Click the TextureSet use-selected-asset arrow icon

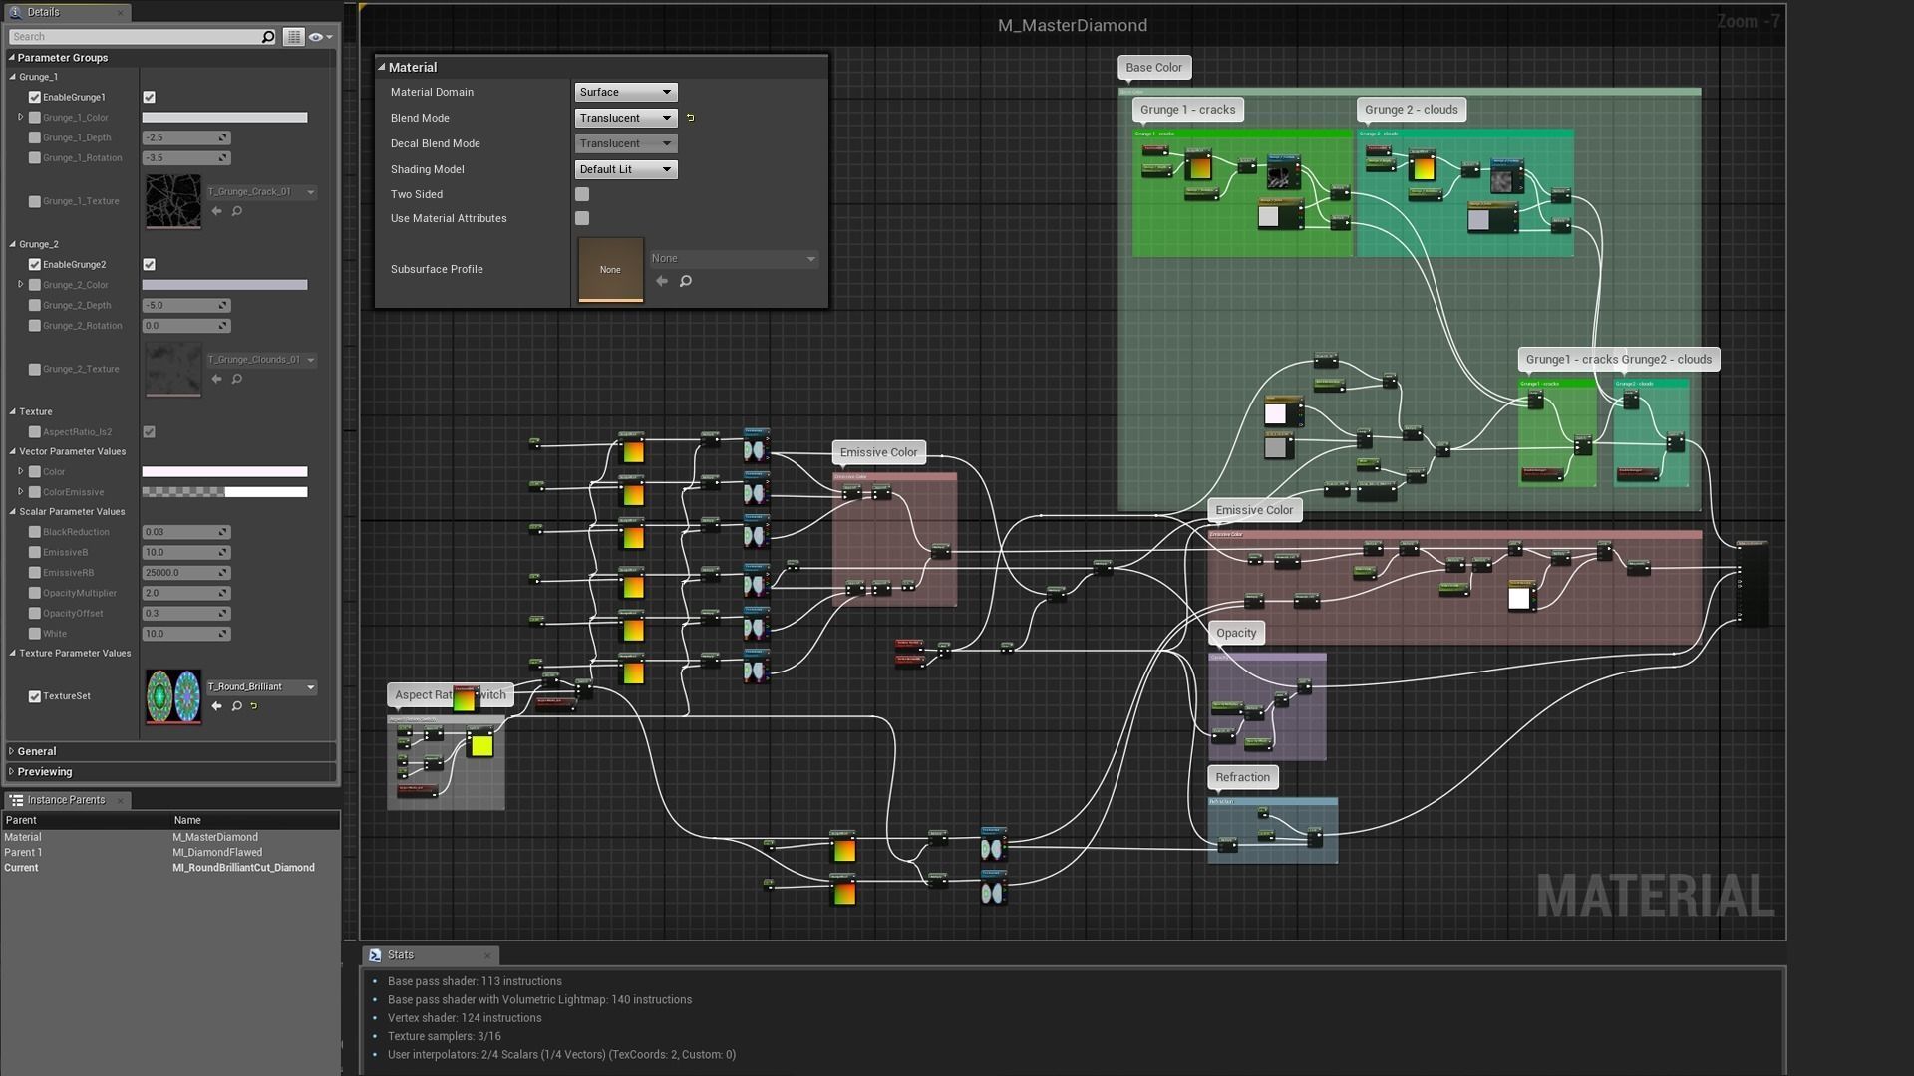tap(217, 706)
